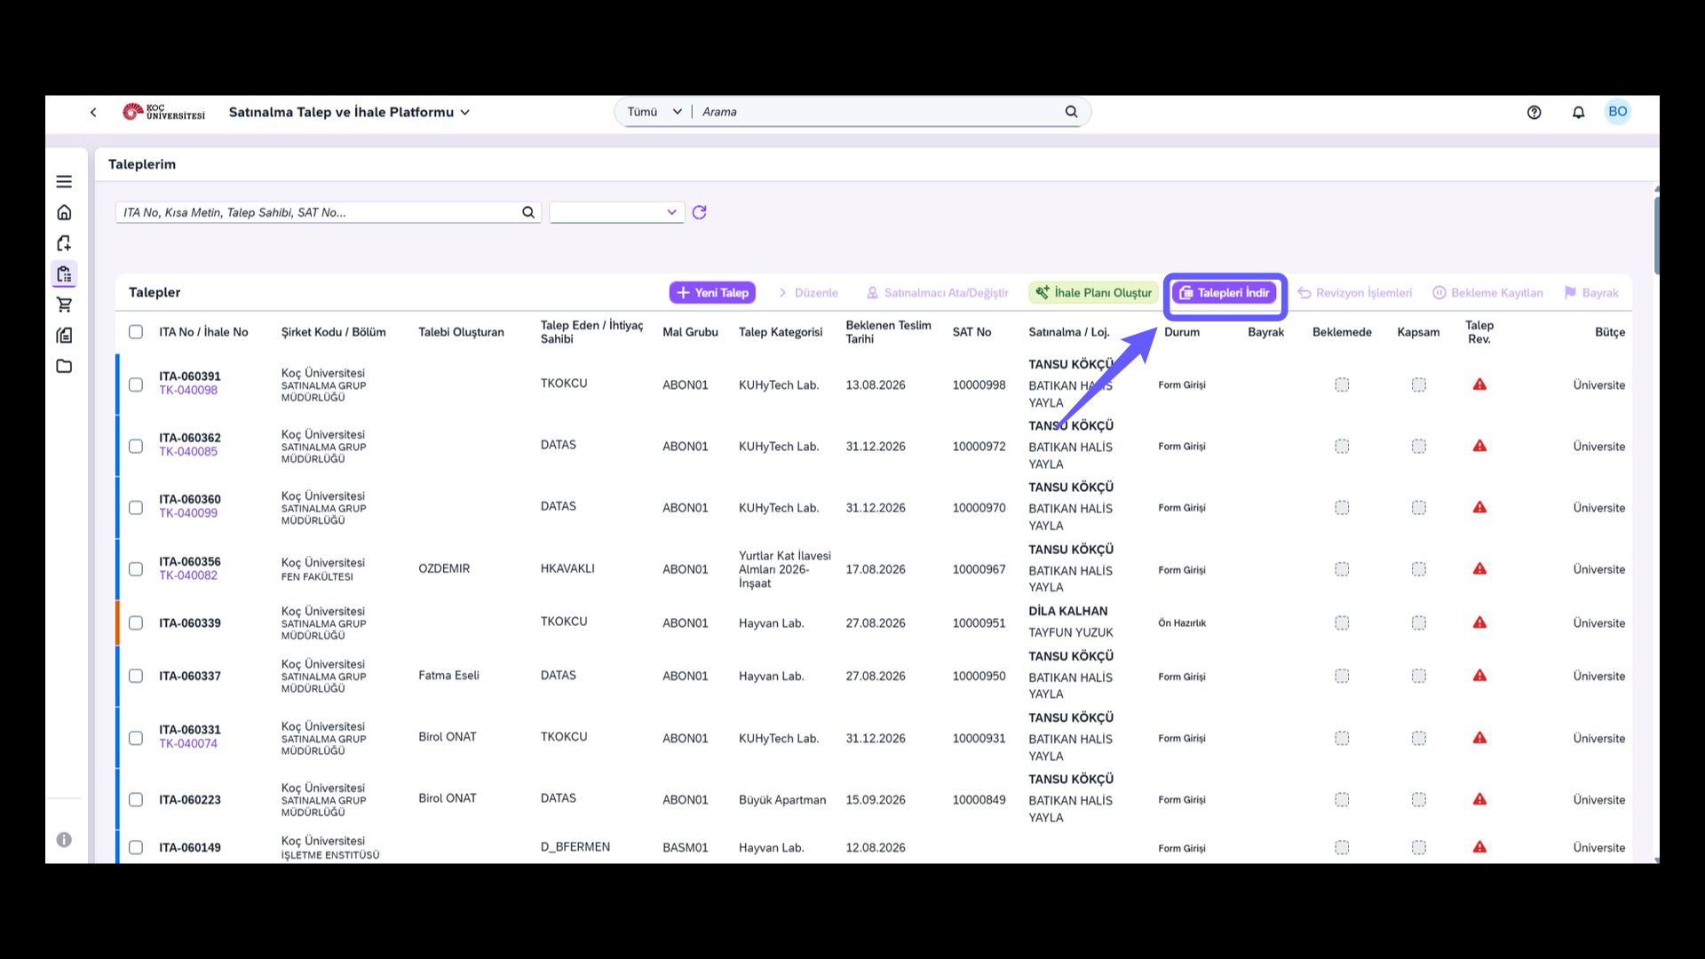Click the Talepleri İndir button
This screenshot has width=1705, height=959.
pos(1225,293)
